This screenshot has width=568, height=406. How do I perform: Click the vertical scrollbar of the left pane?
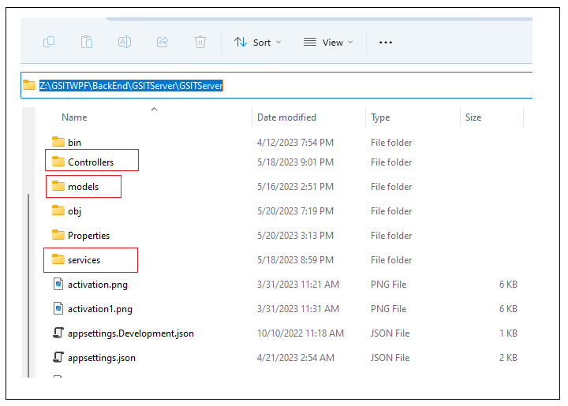coord(28,286)
